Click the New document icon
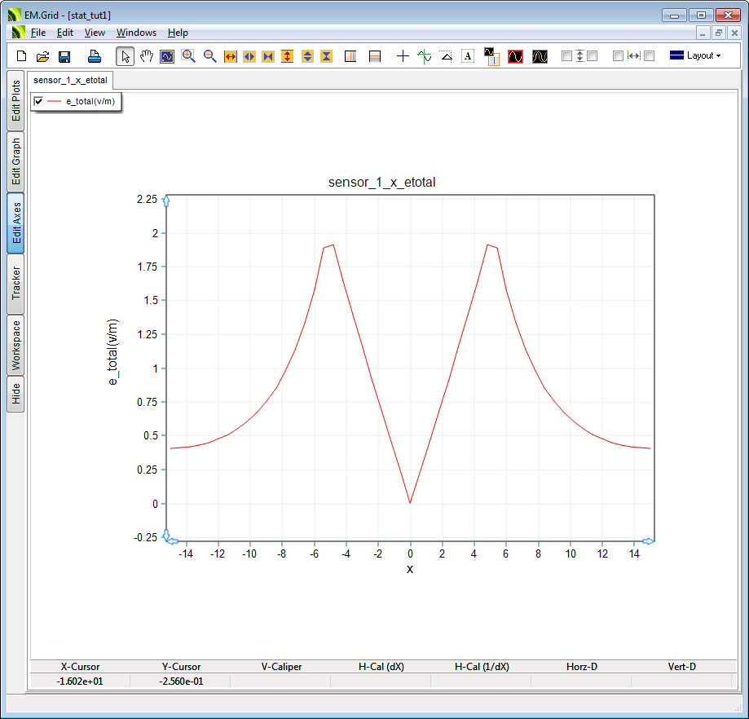The width and height of the screenshot is (749, 719). point(22,56)
